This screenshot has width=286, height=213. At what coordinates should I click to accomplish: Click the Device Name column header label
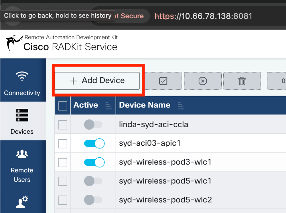tap(145, 105)
